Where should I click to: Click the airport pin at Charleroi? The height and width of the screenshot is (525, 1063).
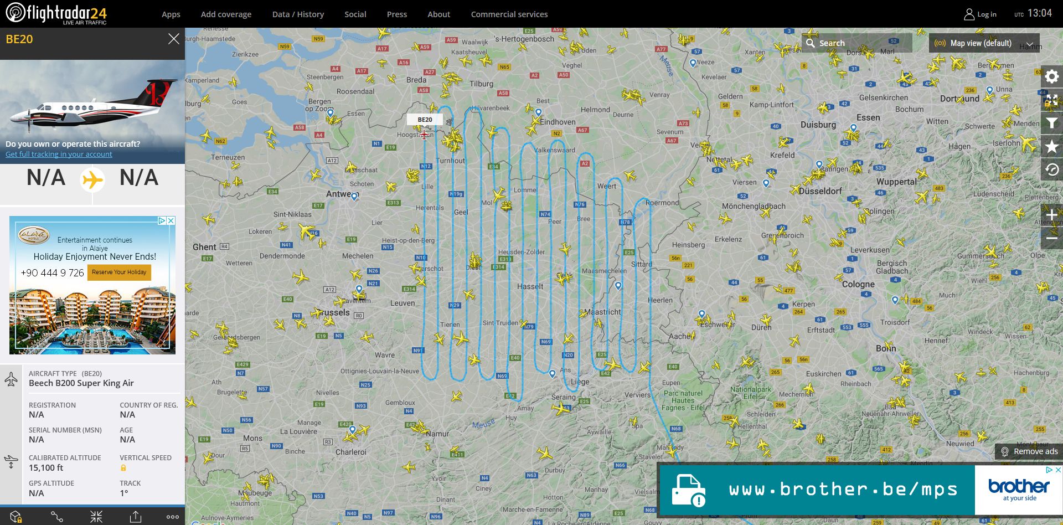[352, 429]
